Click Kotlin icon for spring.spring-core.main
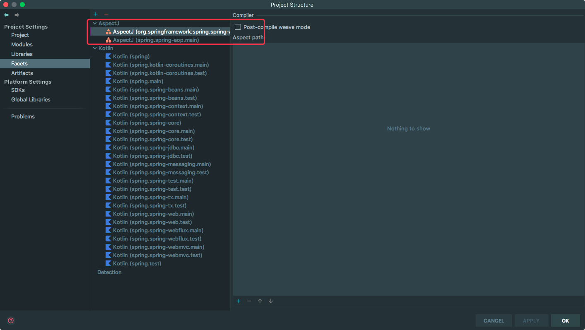The image size is (585, 330). [x=108, y=131]
